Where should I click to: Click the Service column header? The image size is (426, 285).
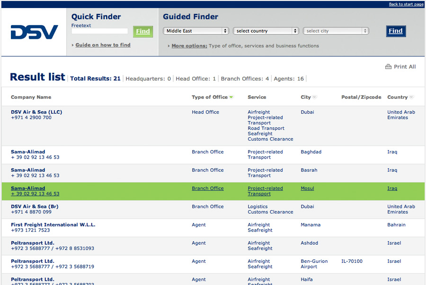tap(257, 97)
